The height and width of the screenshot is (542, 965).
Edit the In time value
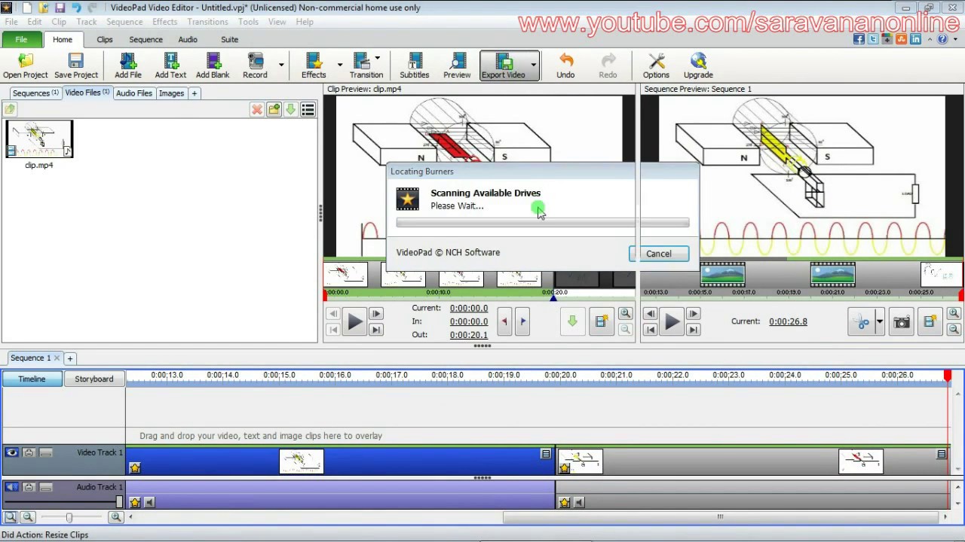pos(469,321)
